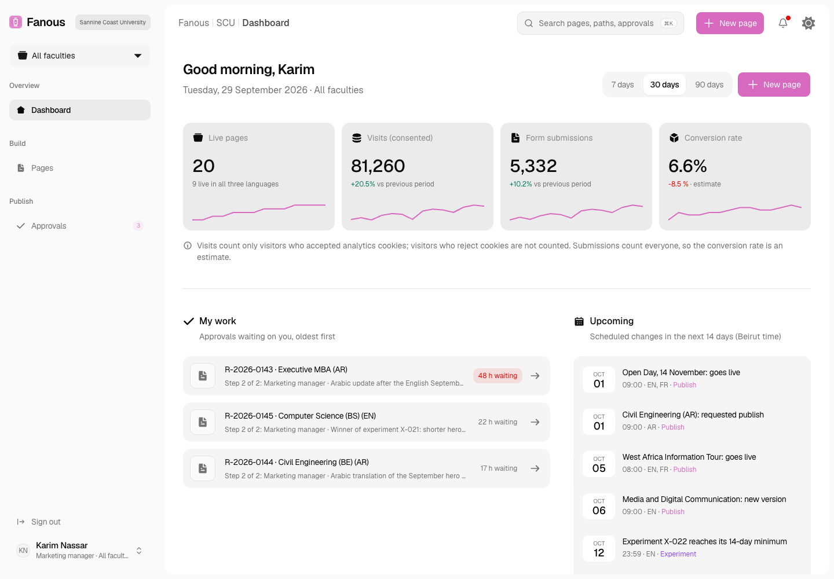Click the Approvals count badge showing 3

click(138, 226)
